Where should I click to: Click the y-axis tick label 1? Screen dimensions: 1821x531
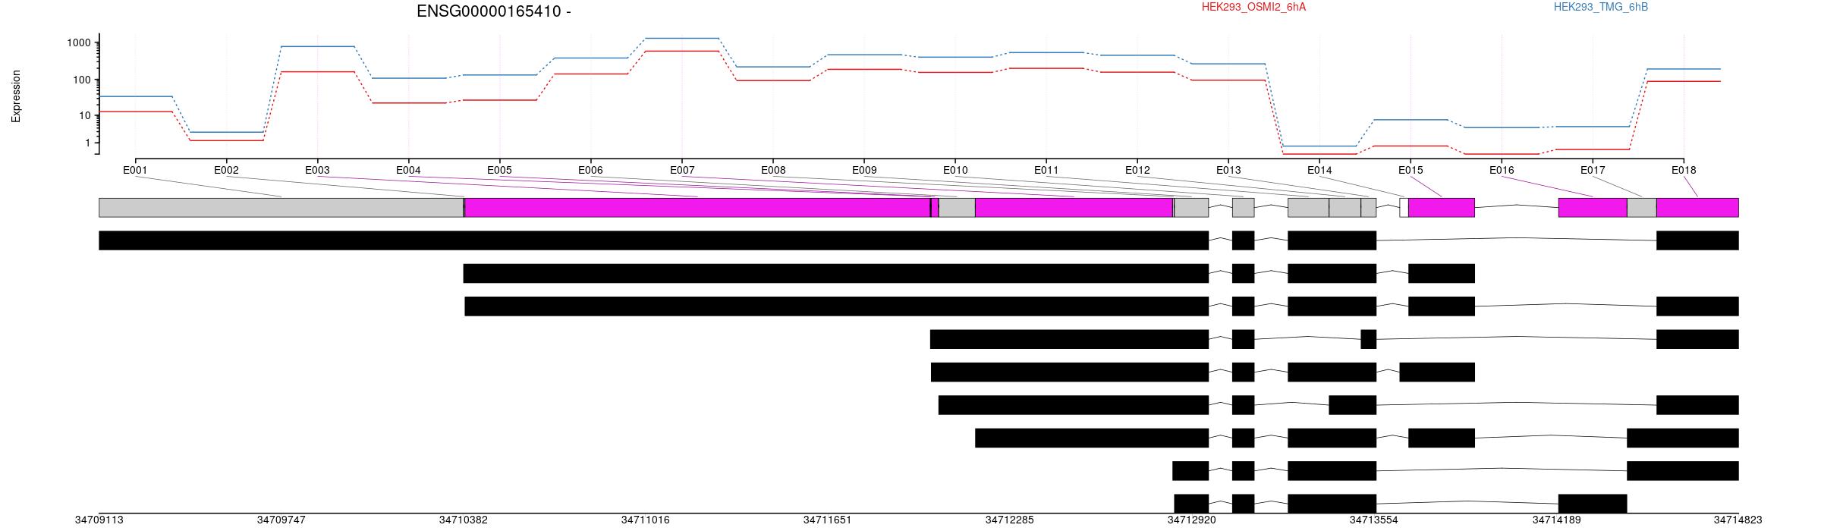pyautogui.click(x=86, y=143)
